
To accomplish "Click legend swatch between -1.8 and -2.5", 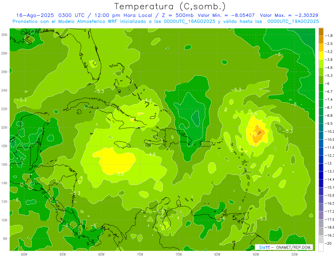I will (x=321, y=40).
